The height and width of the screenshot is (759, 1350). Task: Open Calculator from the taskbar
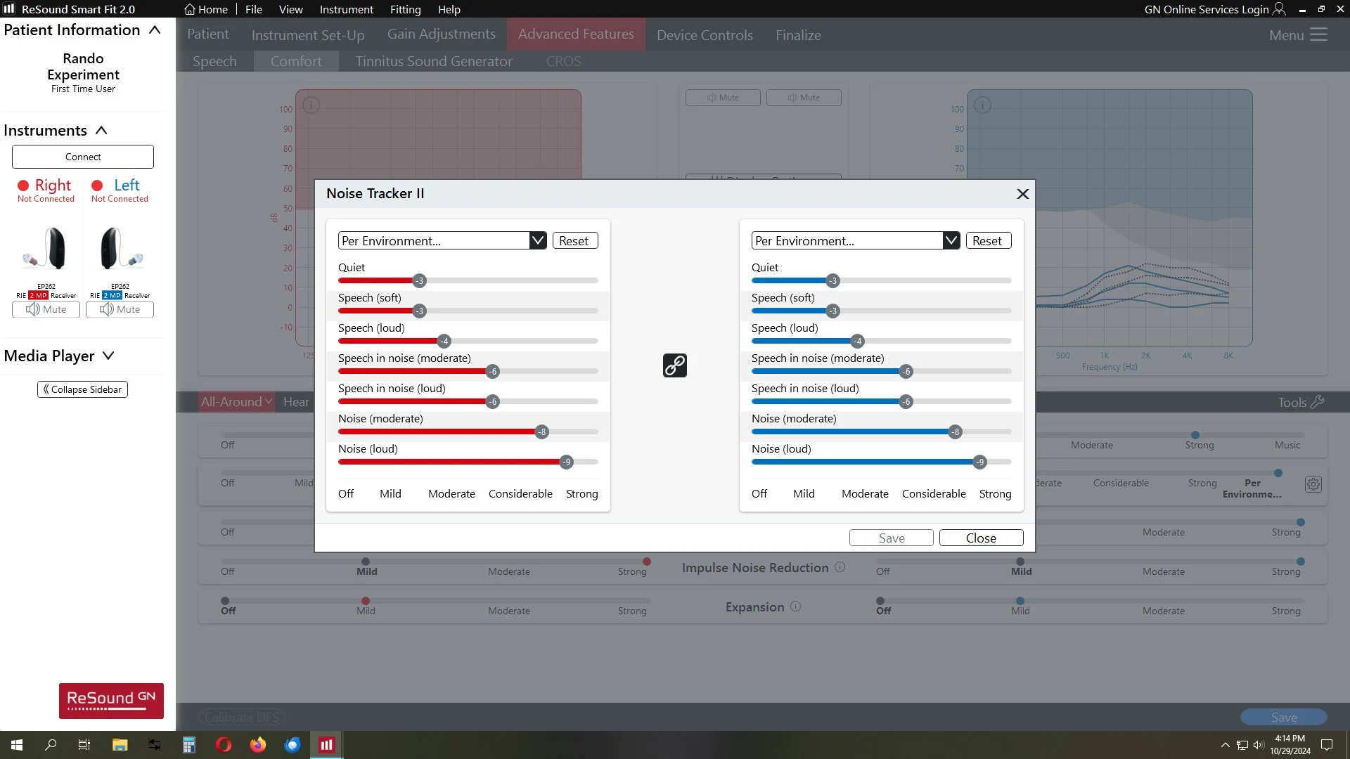188,745
